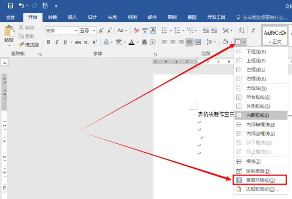Click the show paragraph marks icon
The width and height of the screenshot is (292, 199).
pos(254,31)
